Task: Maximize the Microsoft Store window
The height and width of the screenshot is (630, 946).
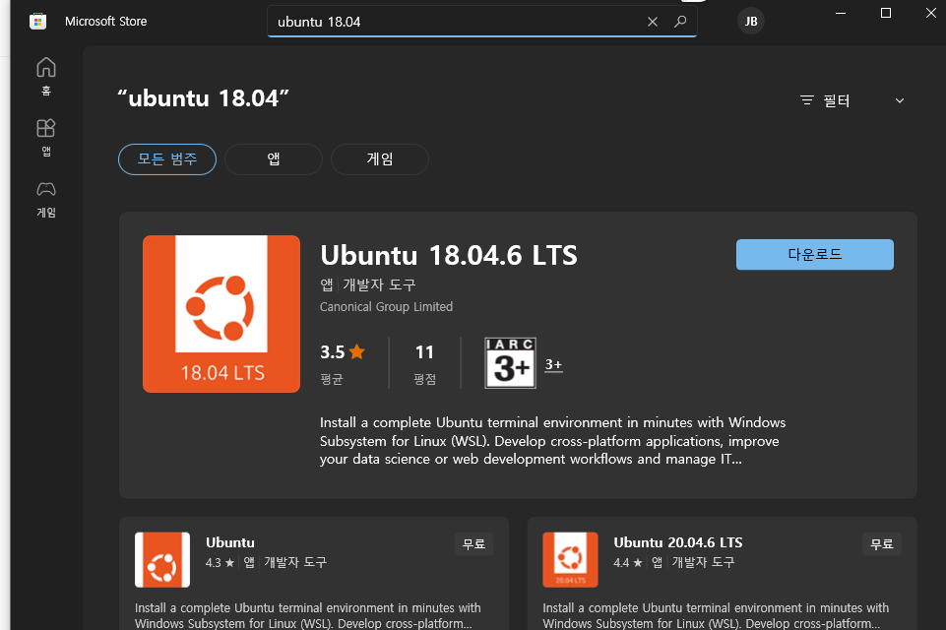Action: point(886,13)
